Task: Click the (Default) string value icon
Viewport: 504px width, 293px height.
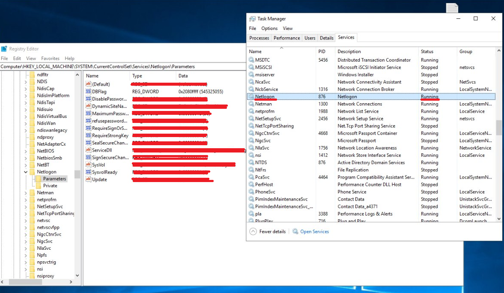Action: point(88,84)
